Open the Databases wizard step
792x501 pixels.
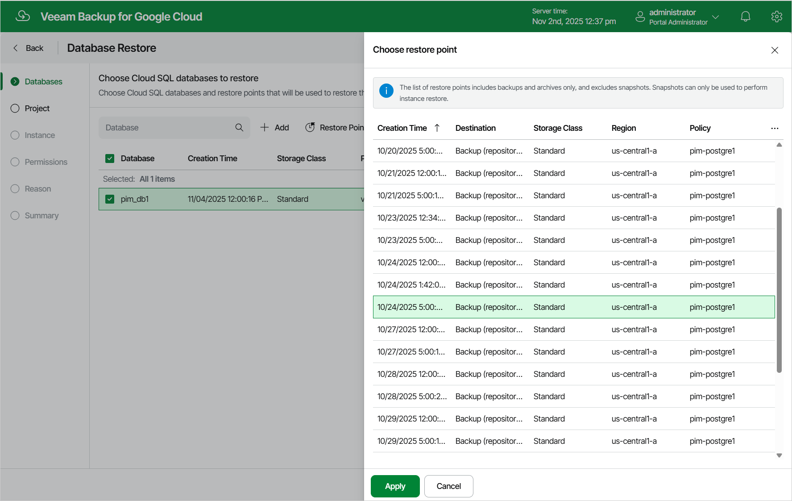[37, 82]
